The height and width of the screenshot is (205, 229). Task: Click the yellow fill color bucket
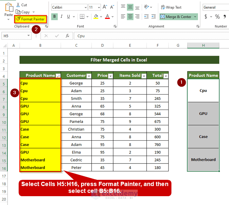coord(96,16)
